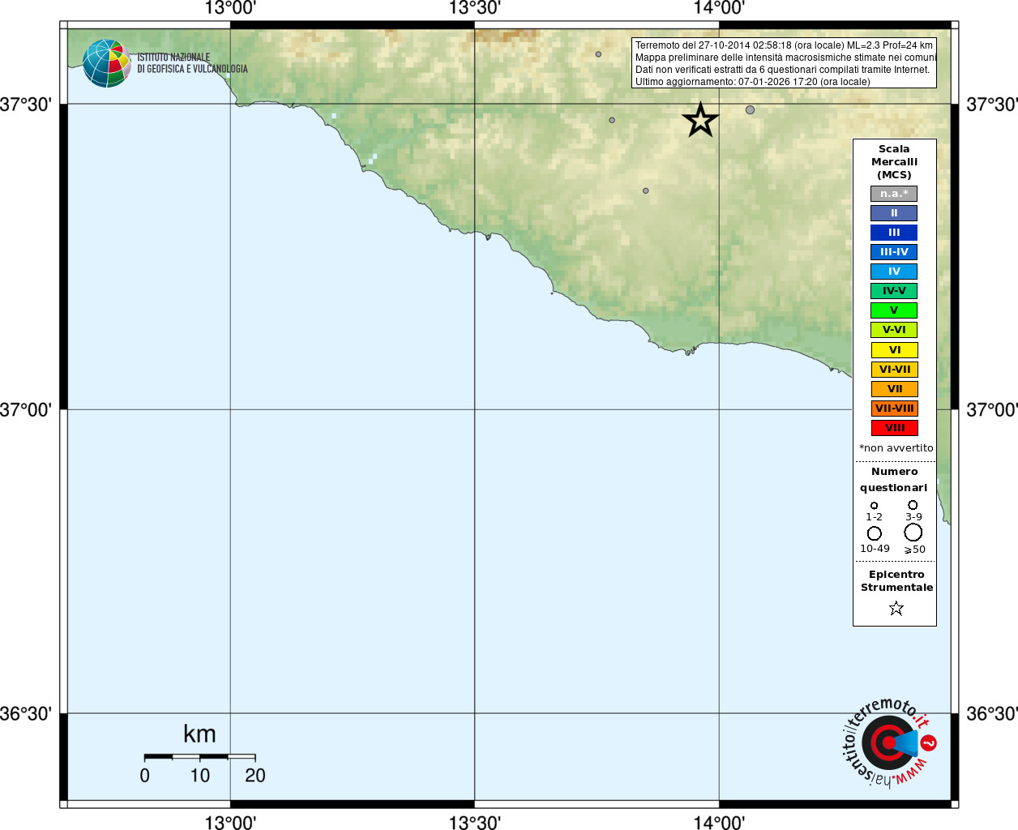Viewport: 1018px width, 830px height.
Task: Select the green V intensity swatch
Action: click(894, 310)
